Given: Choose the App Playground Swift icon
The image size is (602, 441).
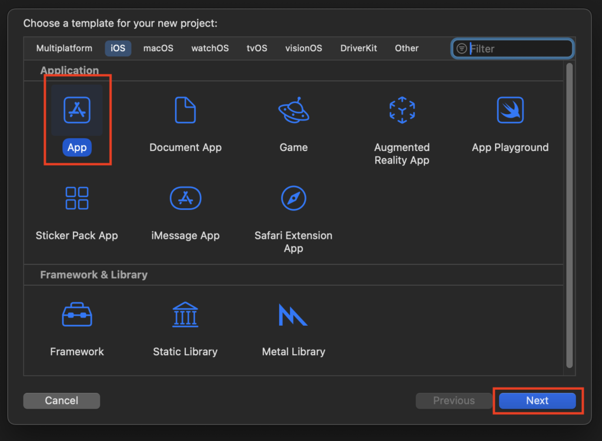Looking at the screenshot, I should tap(510, 111).
